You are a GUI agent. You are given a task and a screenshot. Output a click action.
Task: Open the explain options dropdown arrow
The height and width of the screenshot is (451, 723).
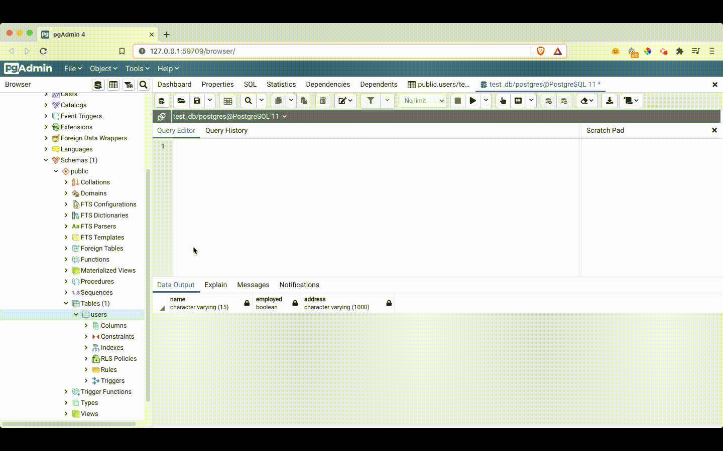pyautogui.click(x=531, y=101)
